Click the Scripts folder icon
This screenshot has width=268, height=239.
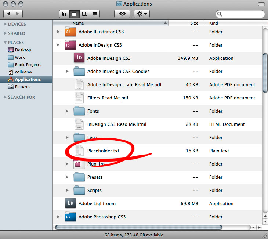pyautogui.click(x=79, y=190)
